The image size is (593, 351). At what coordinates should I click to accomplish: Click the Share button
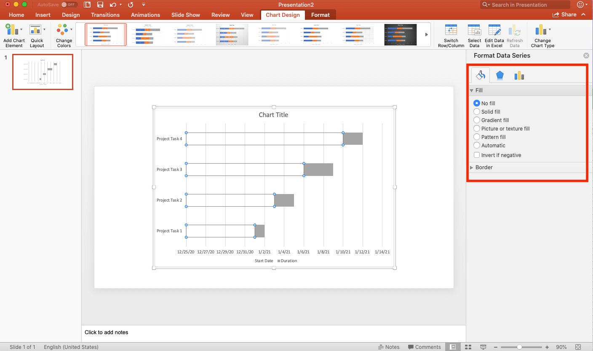pyautogui.click(x=564, y=15)
